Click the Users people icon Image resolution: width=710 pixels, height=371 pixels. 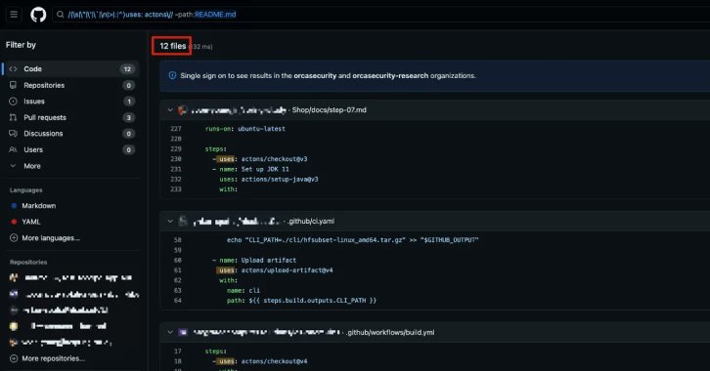(13, 149)
